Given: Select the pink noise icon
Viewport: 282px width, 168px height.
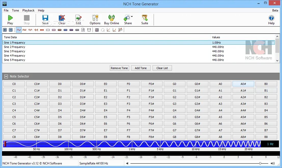Looking at the screenshot, I should coord(54,30).
